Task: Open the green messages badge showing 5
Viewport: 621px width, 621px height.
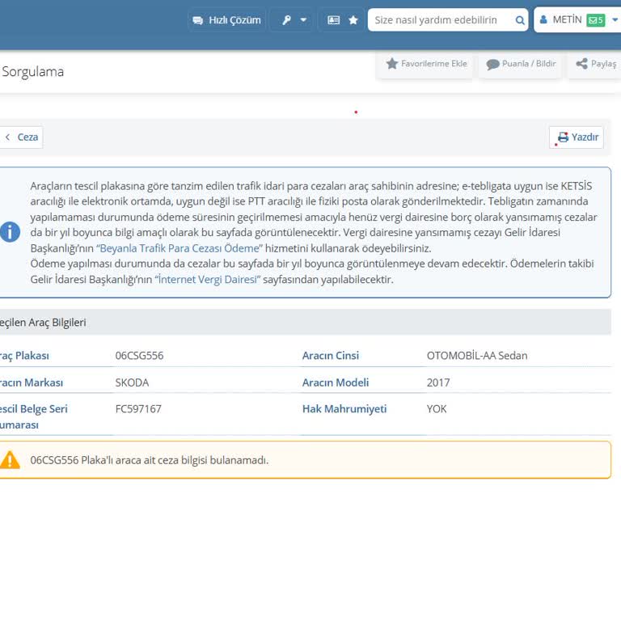Action: pyautogui.click(x=595, y=20)
